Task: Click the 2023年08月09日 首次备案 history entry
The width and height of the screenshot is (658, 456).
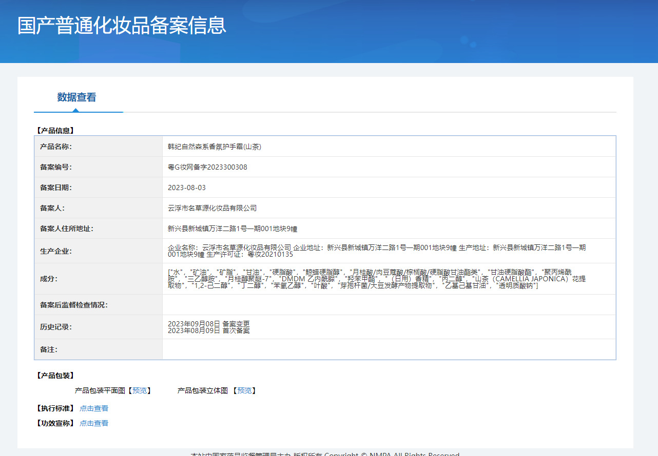Action: click(x=208, y=331)
